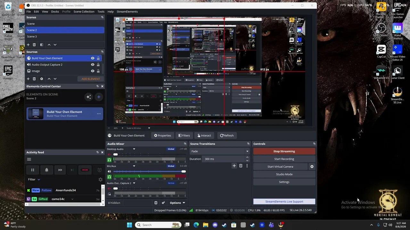Add an element with the blue plus icon

click(99, 97)
